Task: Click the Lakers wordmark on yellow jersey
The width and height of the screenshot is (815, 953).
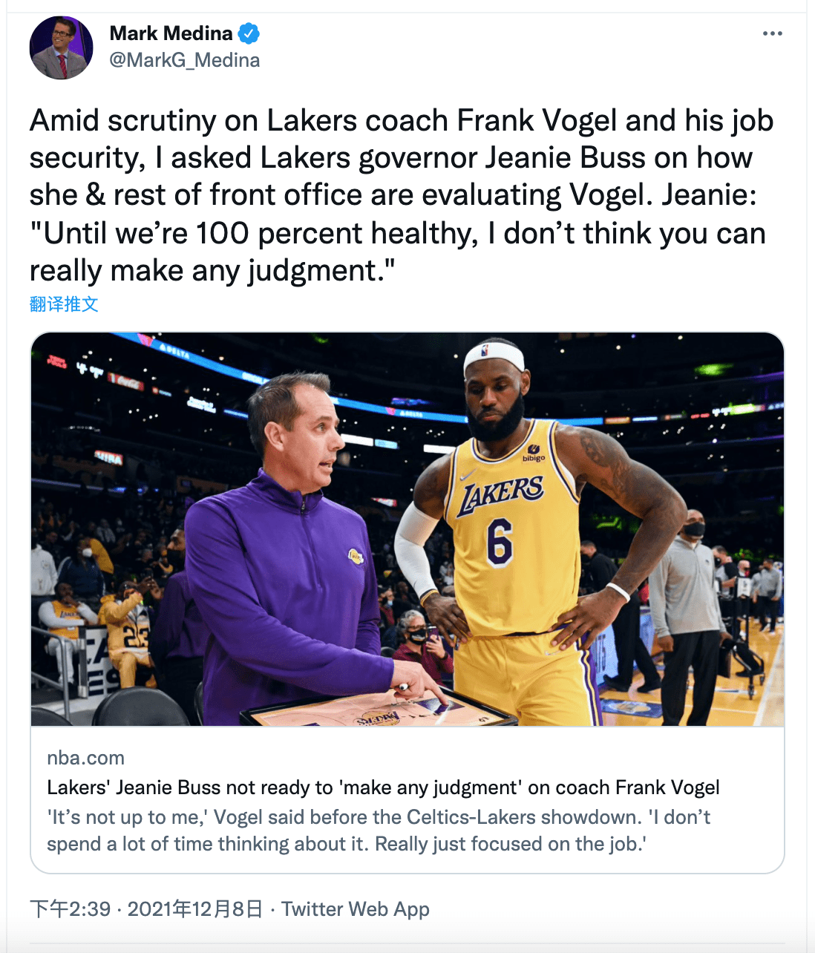Action: (x=501, y=494)
